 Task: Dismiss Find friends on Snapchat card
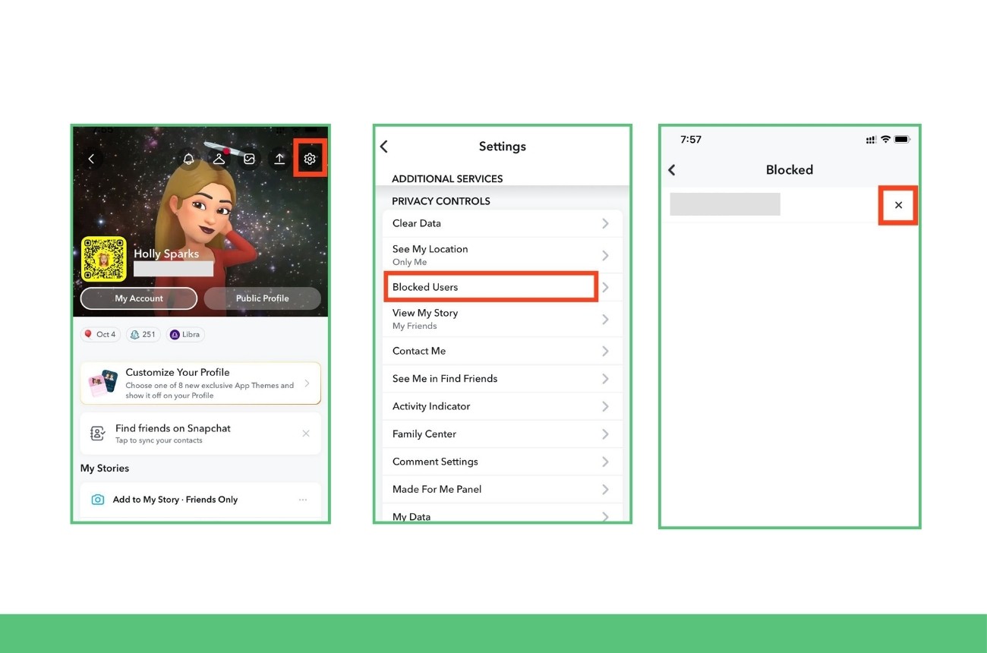pos(306,434)
